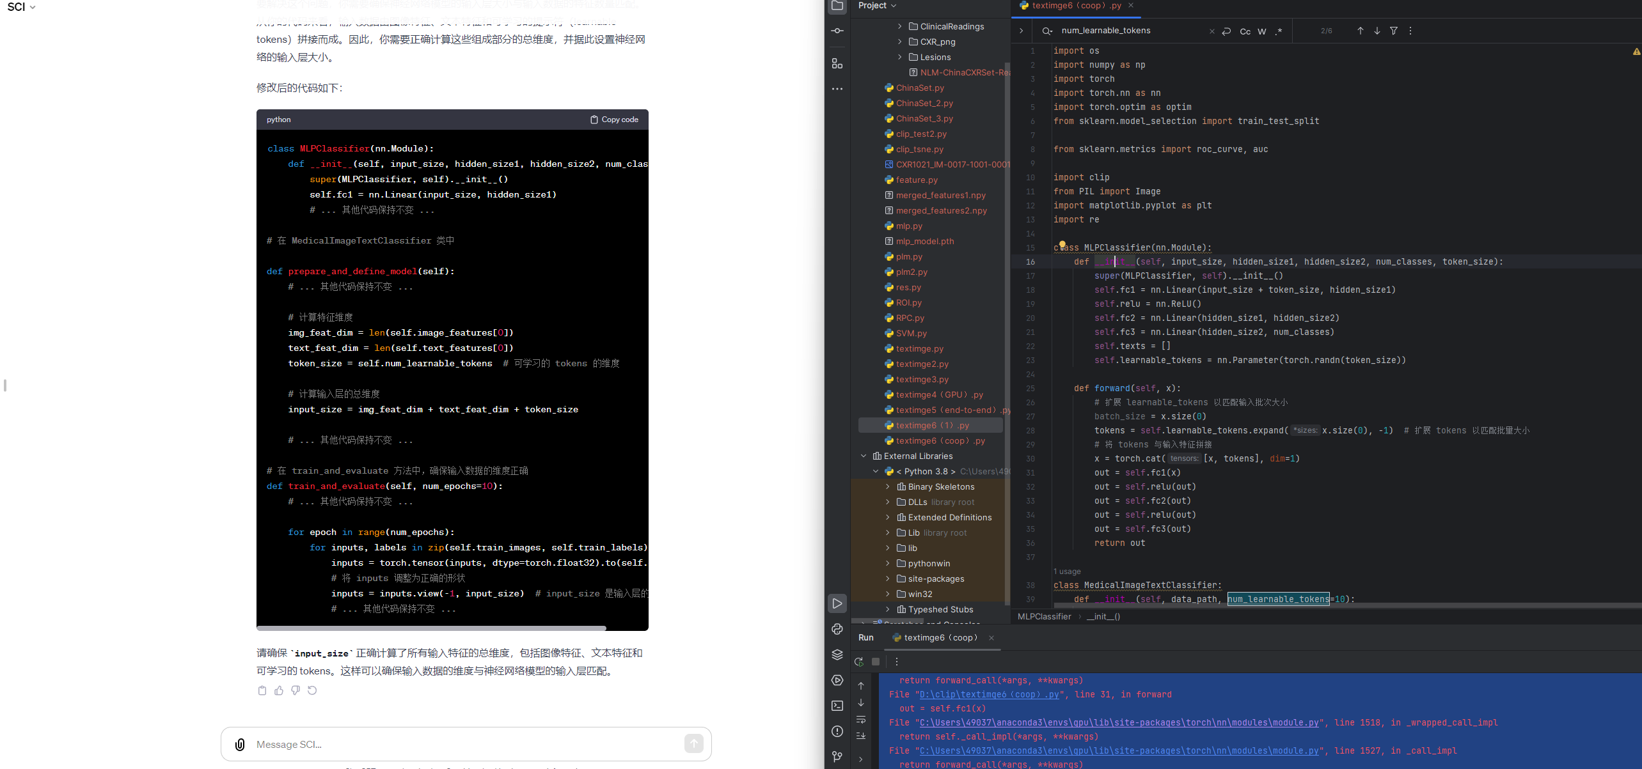Send the chat message arrow button
This screenshot has height=769, width=1642.
pos(694,743)
